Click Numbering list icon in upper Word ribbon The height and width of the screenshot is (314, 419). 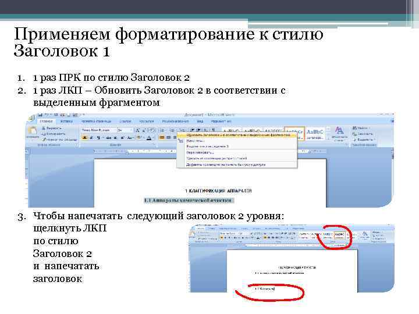tap(173, 130)
